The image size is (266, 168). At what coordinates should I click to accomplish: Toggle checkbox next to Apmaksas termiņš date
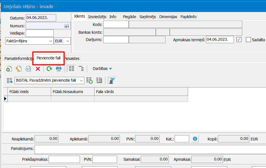tap(239, 40)
